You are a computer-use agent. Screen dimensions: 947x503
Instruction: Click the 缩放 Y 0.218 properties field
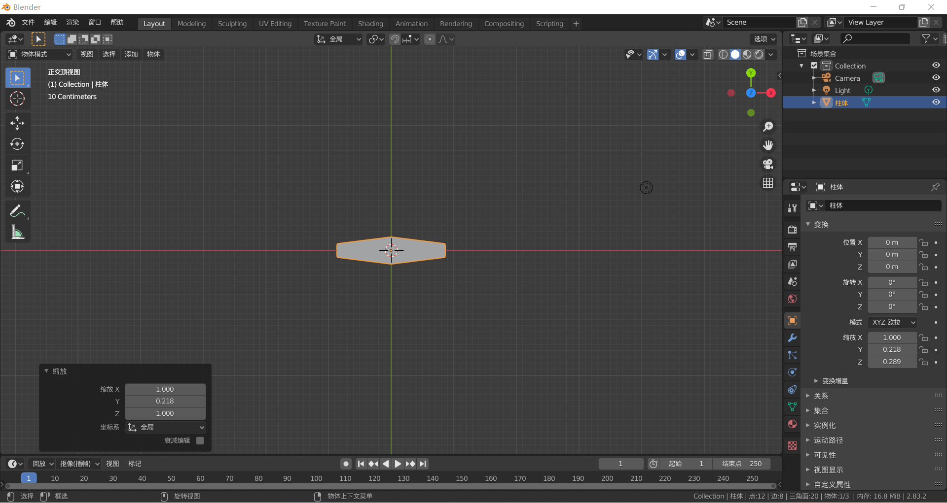click(892, 349)
